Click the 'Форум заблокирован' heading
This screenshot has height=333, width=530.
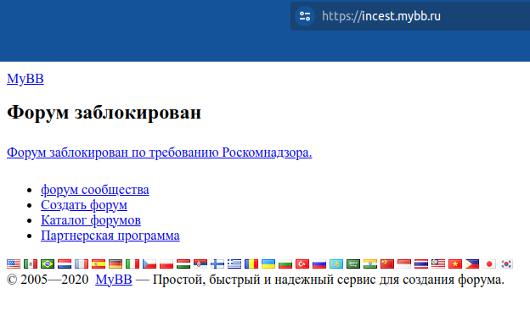[x=104, y=113]
